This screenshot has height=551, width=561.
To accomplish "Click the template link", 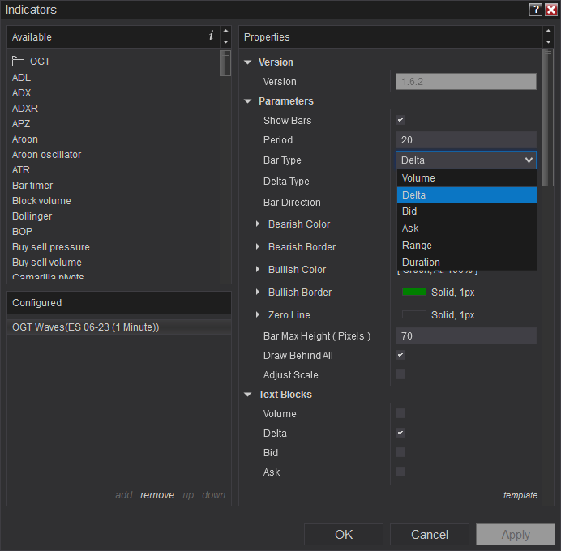I will pos(520,495).
